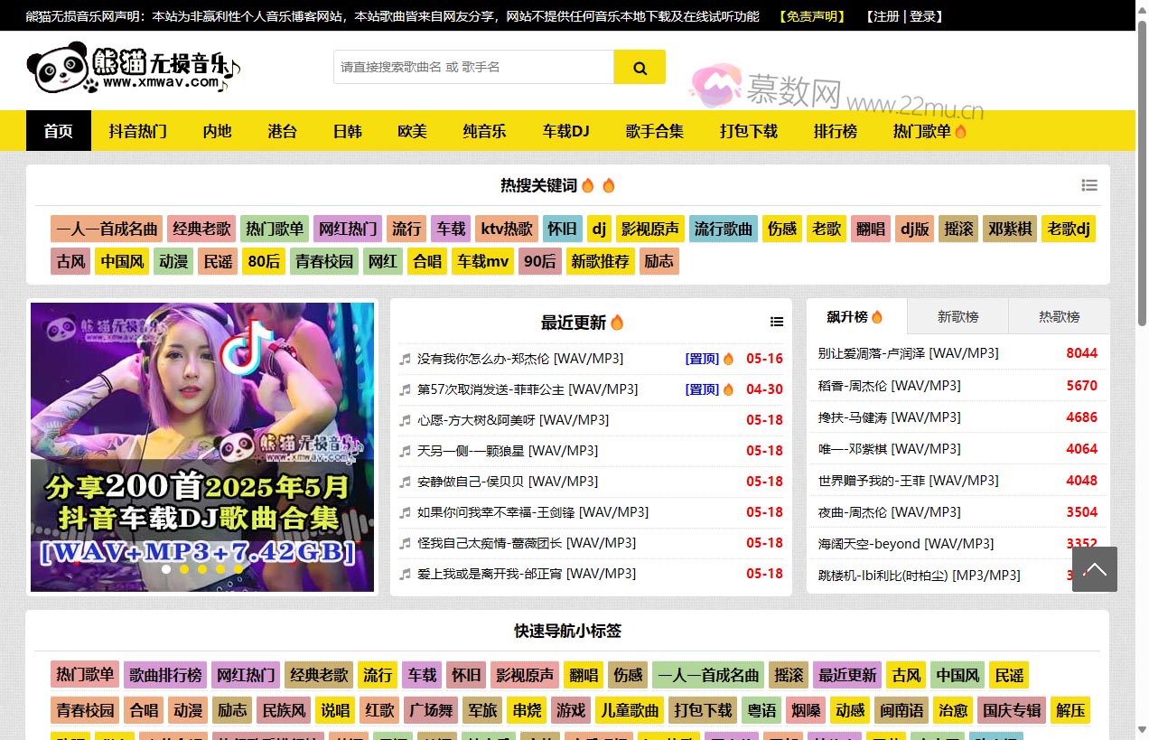The width and height of the screenshot is (1149, 740).
Task: Open song 没有我你怎么办-郑杰伦 link
Action: coord(519,359)
